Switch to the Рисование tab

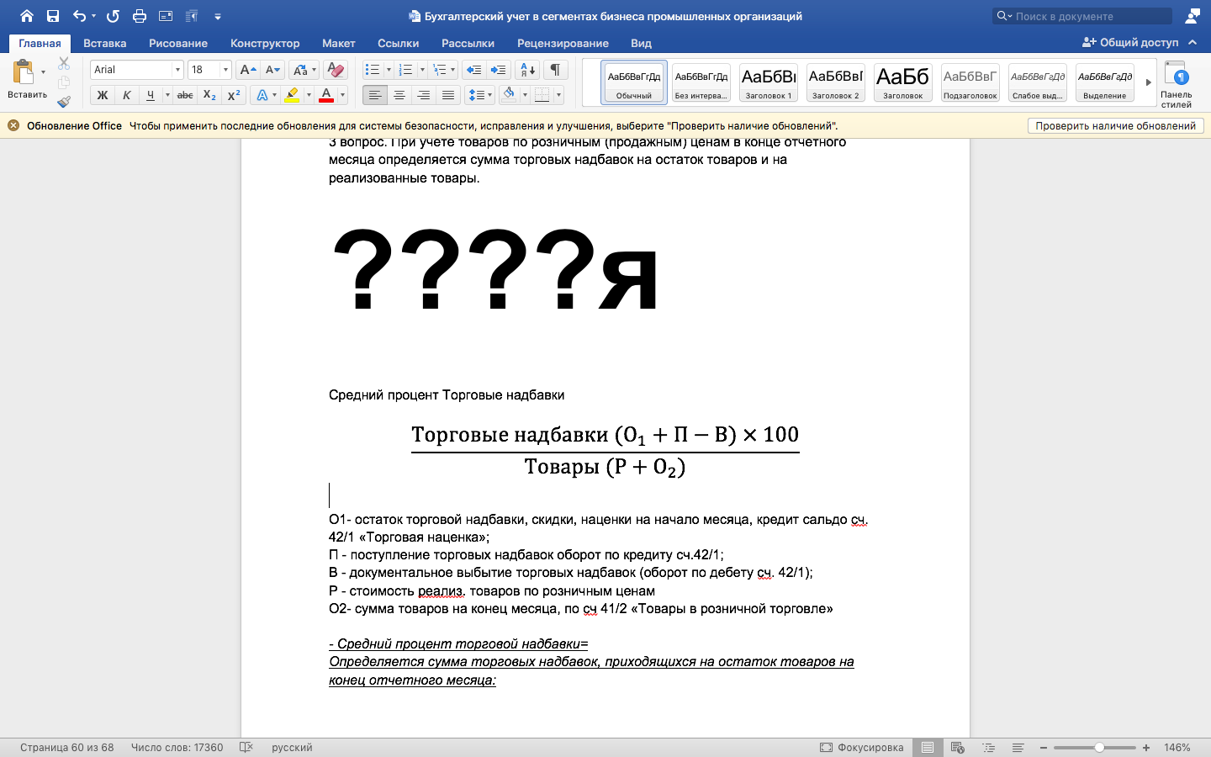coord(178,43)
